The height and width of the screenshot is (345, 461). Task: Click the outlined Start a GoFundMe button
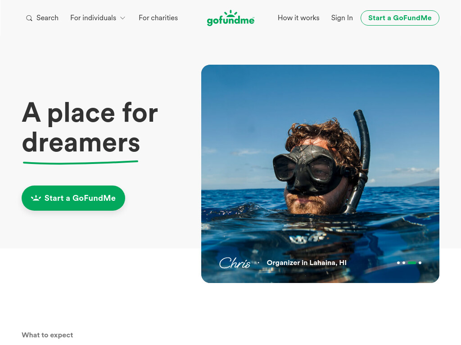(400, 18)
